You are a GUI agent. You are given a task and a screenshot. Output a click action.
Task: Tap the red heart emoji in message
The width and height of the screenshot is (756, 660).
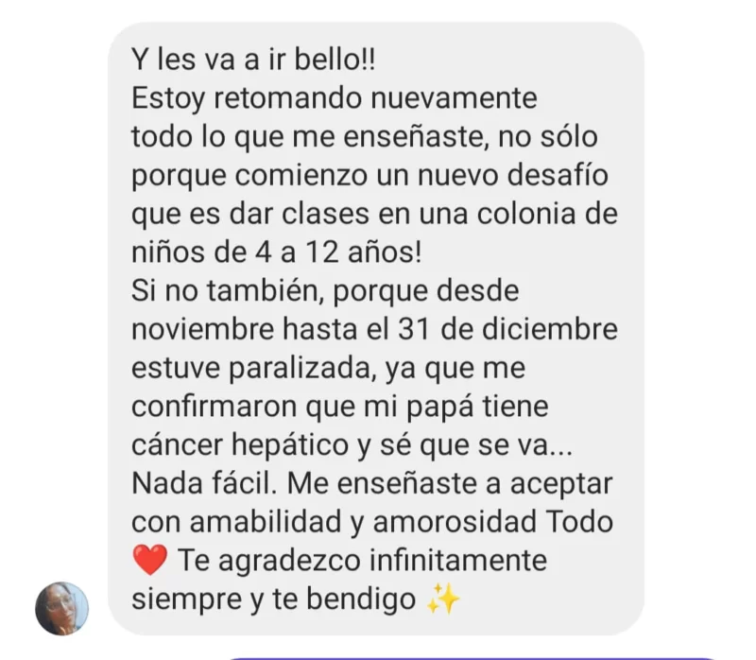coord(150,561)
